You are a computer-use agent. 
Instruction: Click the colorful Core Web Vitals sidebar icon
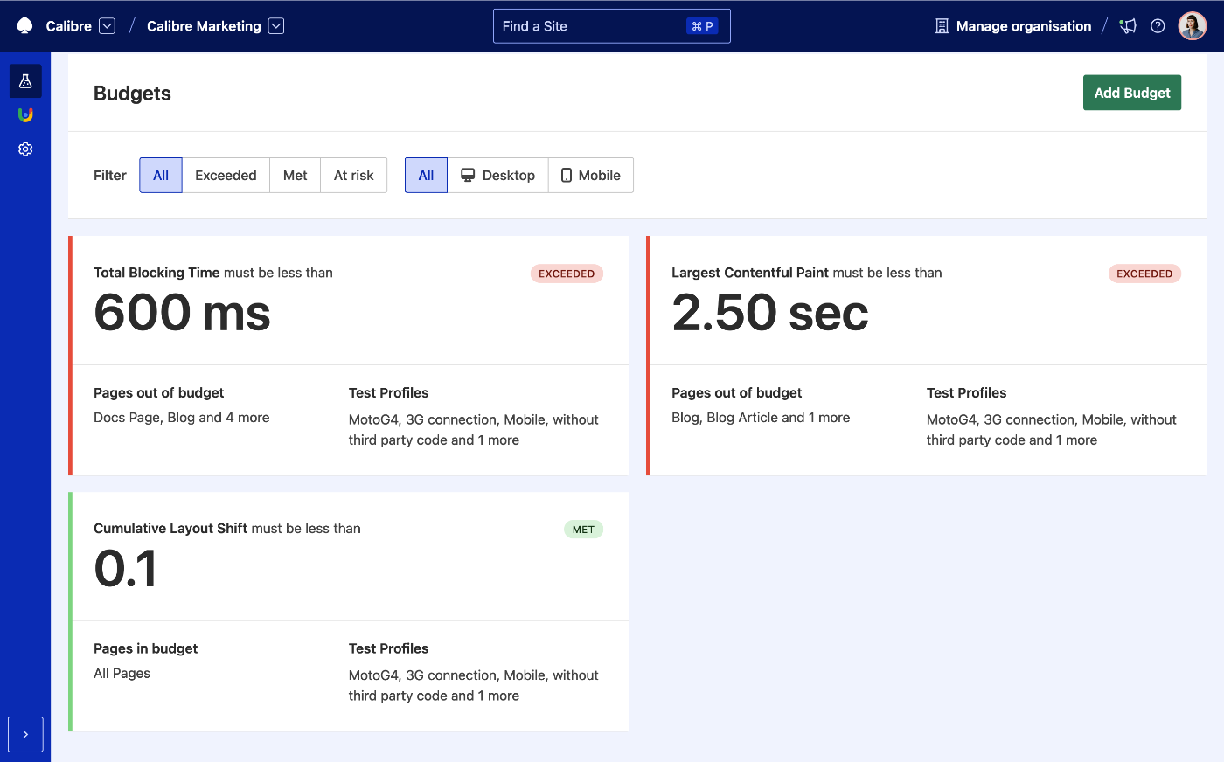[25, 115]
